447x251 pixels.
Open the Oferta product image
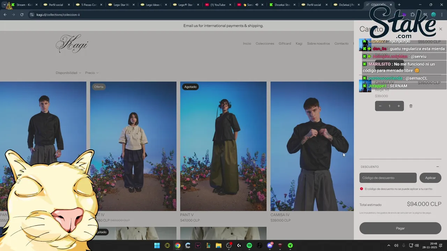coord(133,146)
